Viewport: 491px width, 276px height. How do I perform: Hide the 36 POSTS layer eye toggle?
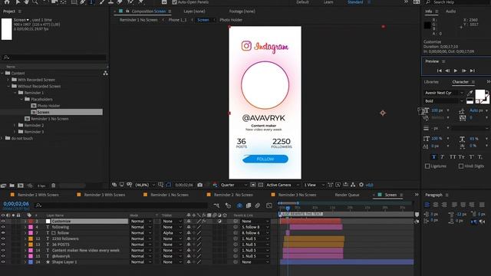pos(3,245)
